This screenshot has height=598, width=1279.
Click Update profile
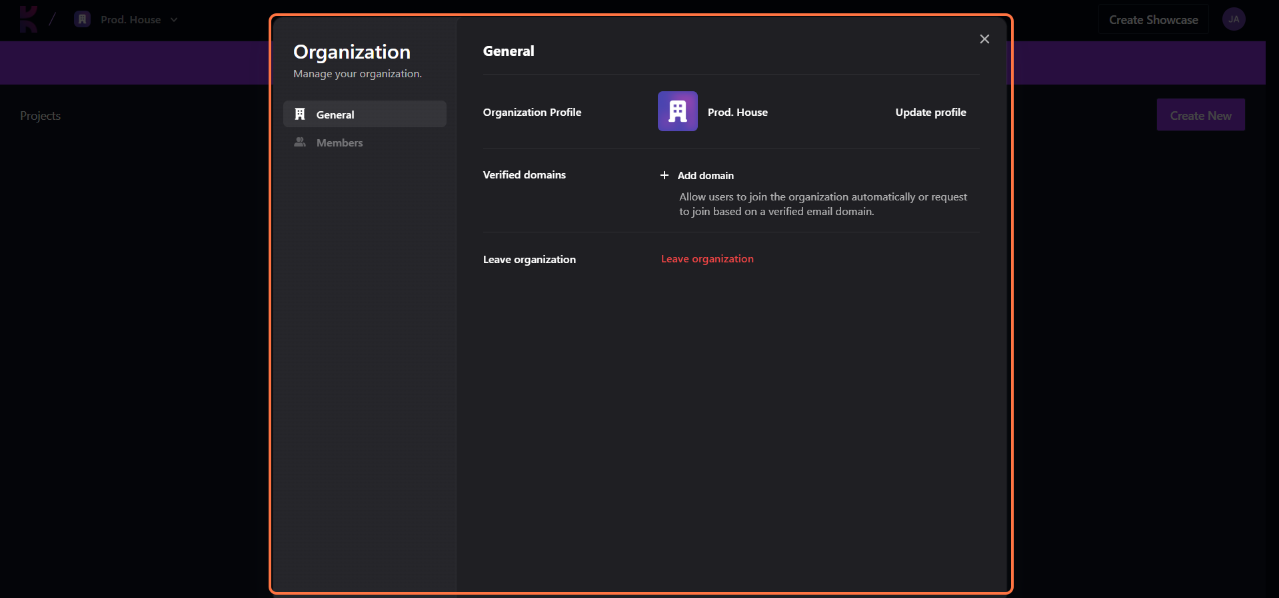click(x=930, y=112)
